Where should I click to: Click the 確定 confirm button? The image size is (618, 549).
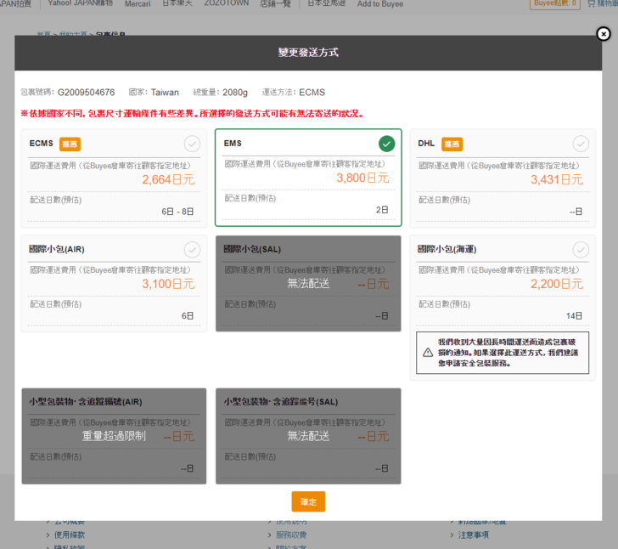[x=308, y=501]
